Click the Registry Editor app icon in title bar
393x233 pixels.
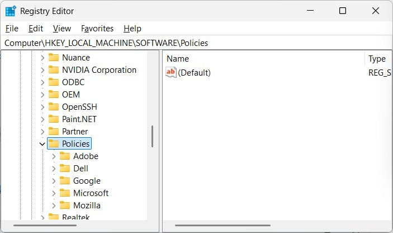[x=11, y=11]
